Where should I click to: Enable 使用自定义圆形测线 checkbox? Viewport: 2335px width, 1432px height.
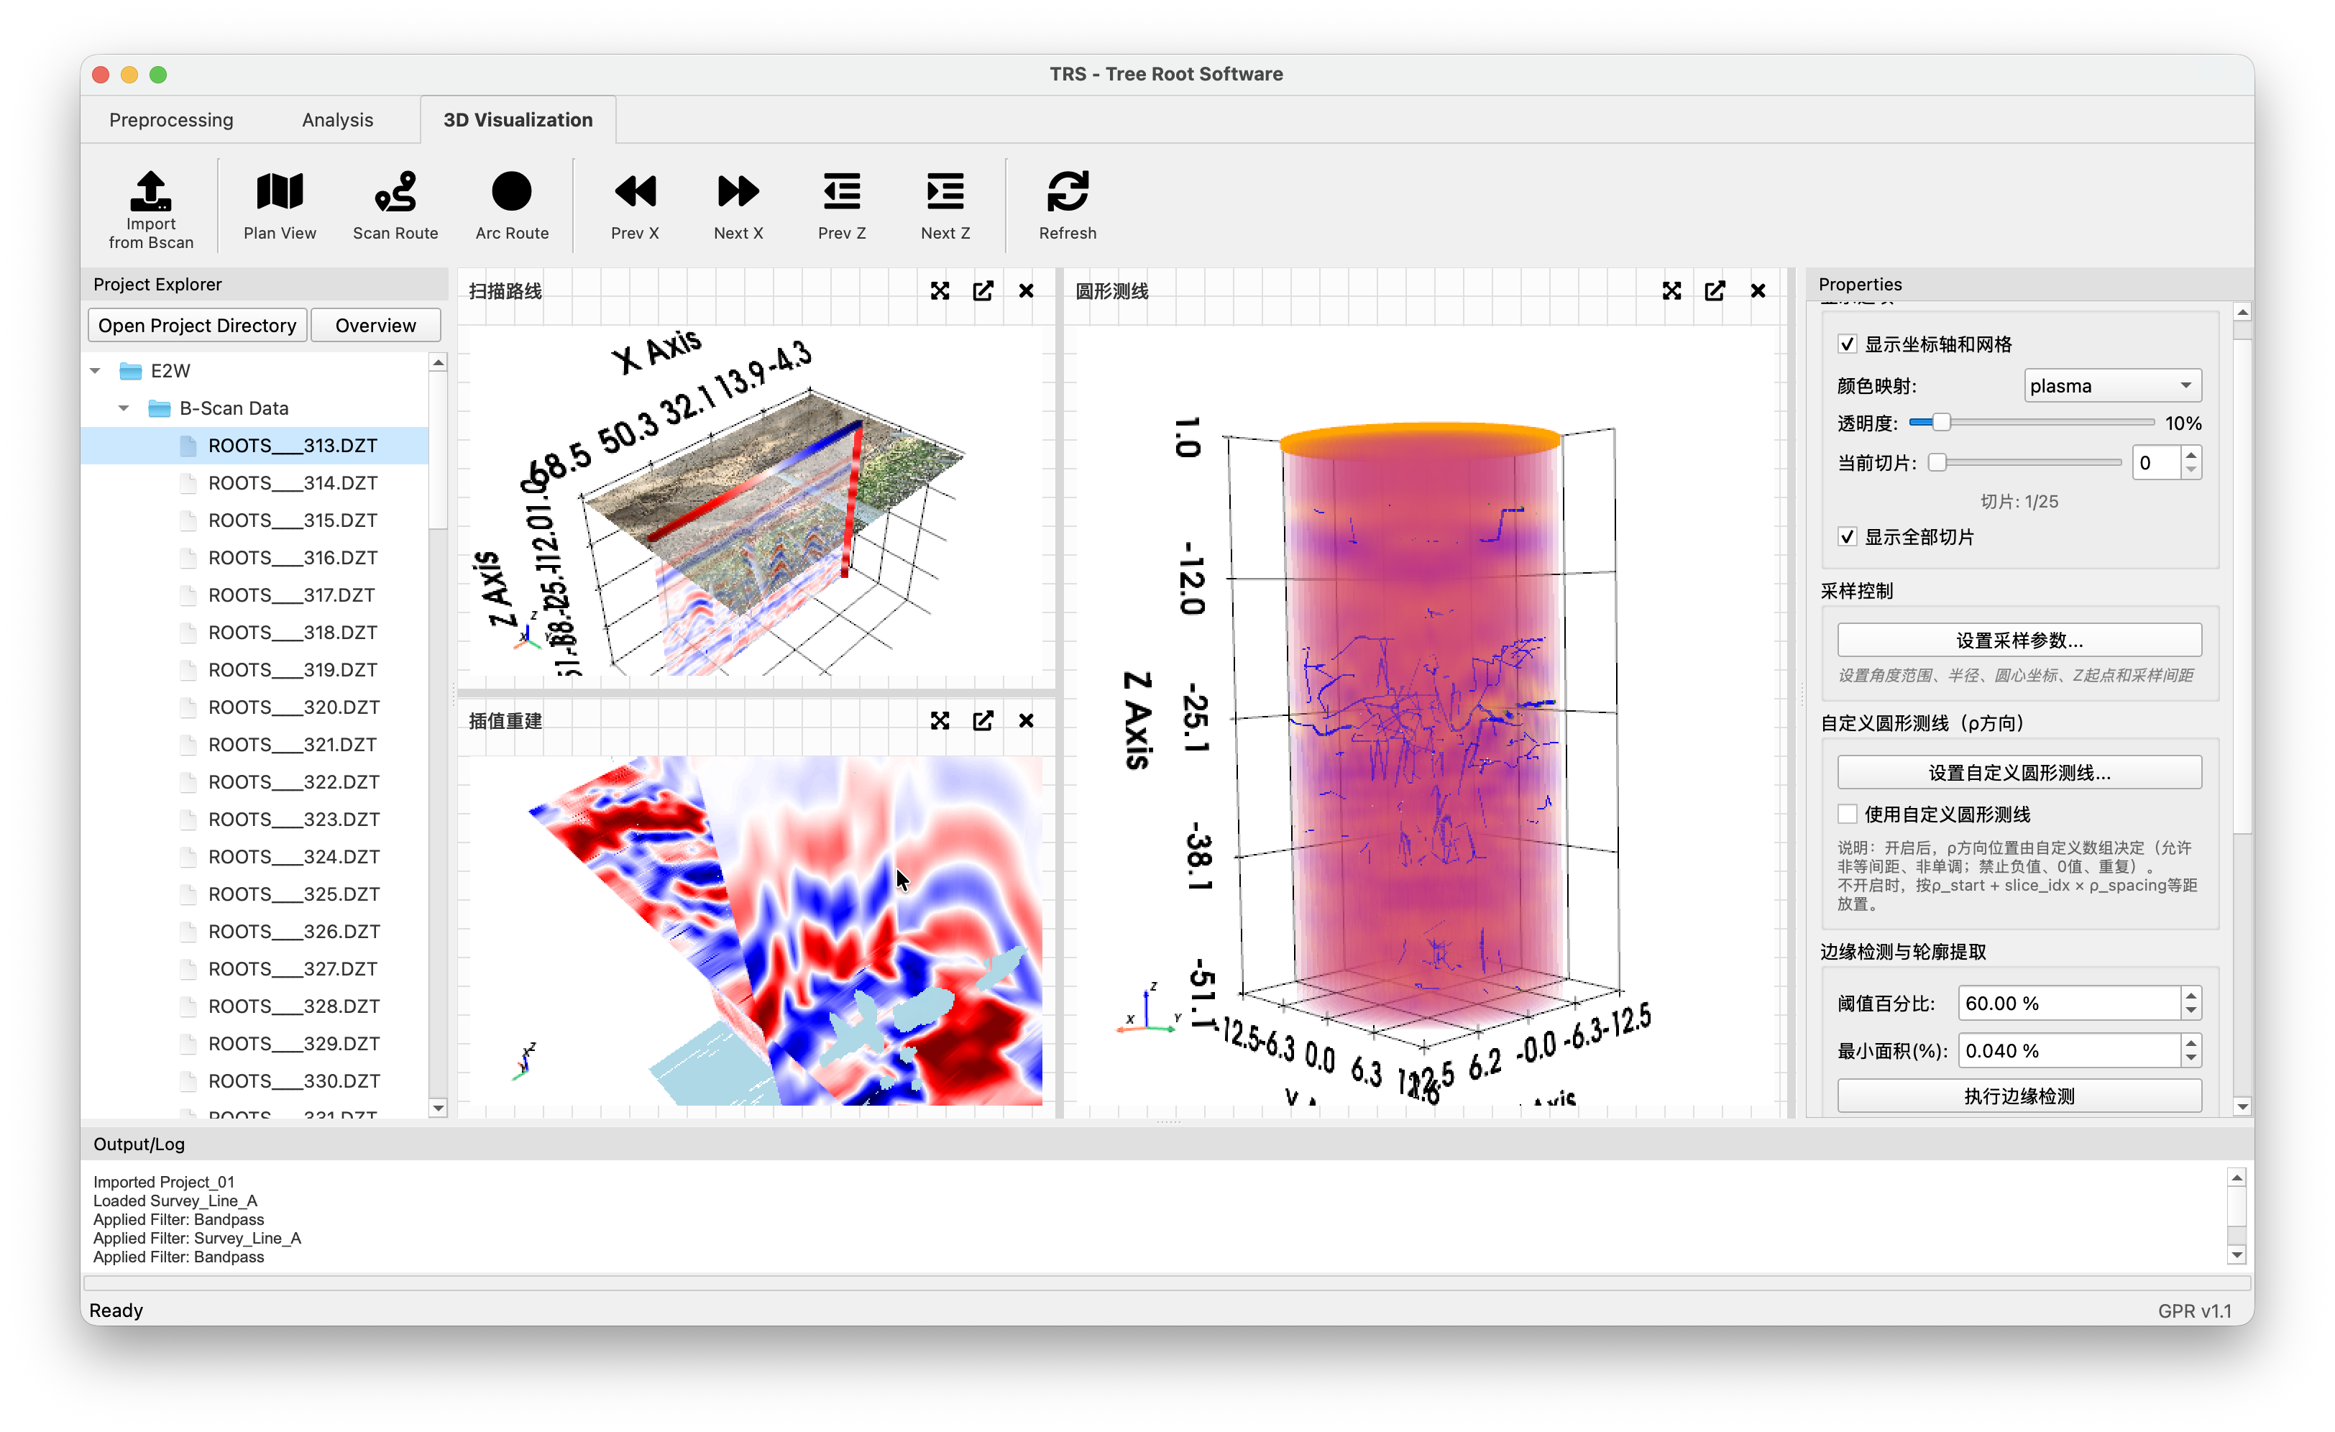(x=1847, y=814)
